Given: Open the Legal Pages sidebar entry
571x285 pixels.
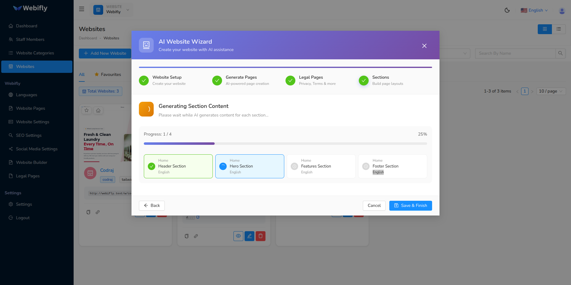Looking at the screenshot, I should pyautogui.click(x=27, y=176).
